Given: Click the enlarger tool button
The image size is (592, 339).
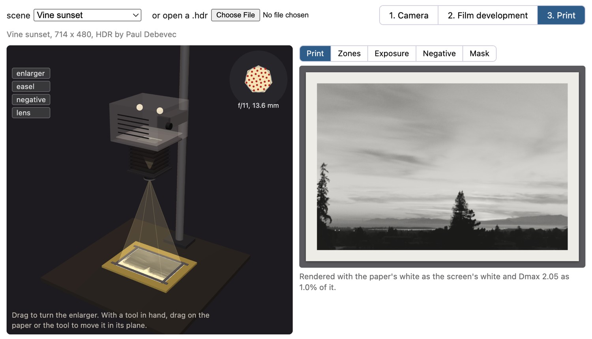Looking at the screenshot, I should [x=31, y=73].
